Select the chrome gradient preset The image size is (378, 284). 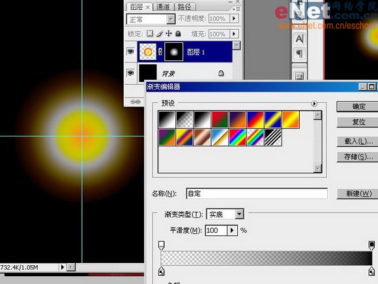coord(220,137)
